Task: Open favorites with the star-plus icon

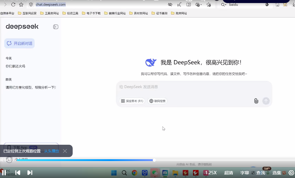Action: [209, 5]
